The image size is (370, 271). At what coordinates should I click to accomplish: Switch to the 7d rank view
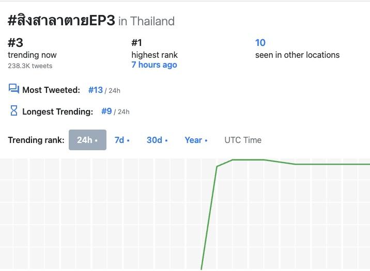pos(121,140)
